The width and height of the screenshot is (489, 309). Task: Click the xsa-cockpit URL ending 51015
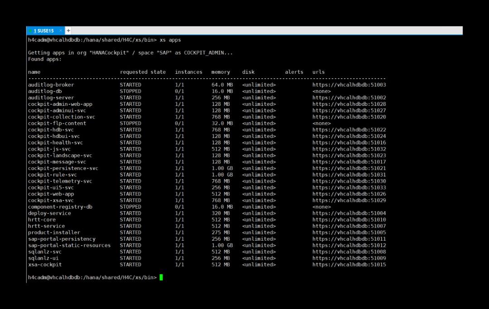coord(349,265)
